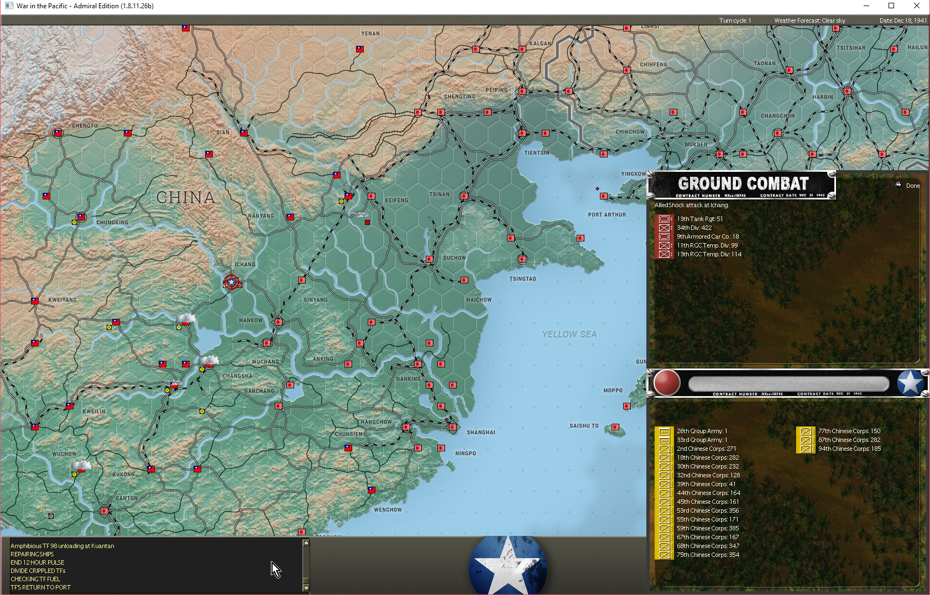The height and width of the screenshot is (595, 930).
Task: Click the combat progress bar between emblems
Action: pyautogui.click(x=788, y=383)
